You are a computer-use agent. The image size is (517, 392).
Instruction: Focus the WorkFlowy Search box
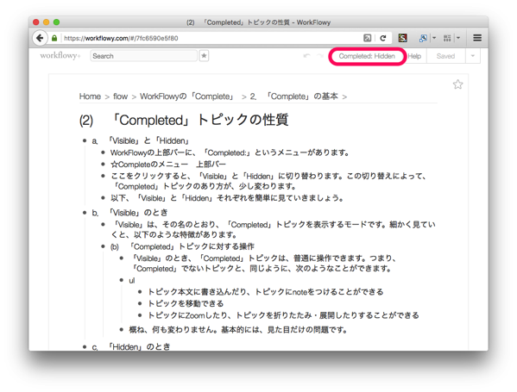click(143, 56)
